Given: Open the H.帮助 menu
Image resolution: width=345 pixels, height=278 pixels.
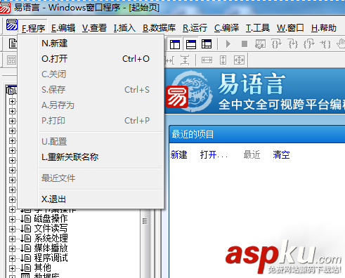Looking at the screenshot, I should tap(324, 28).
